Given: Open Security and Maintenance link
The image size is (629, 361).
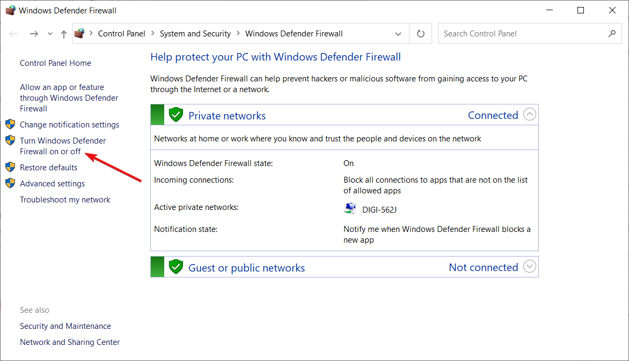Looking at the screenshot, I should 65,326.
